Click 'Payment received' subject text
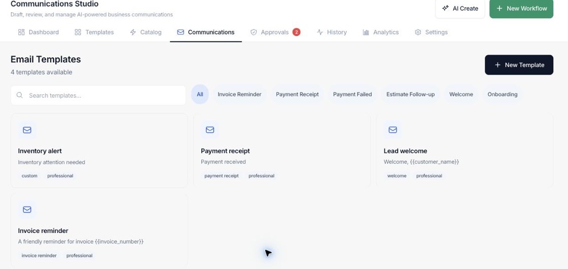The width and height of the screenshot is (568, 269). pyautogui.click(x=224, y=162)
